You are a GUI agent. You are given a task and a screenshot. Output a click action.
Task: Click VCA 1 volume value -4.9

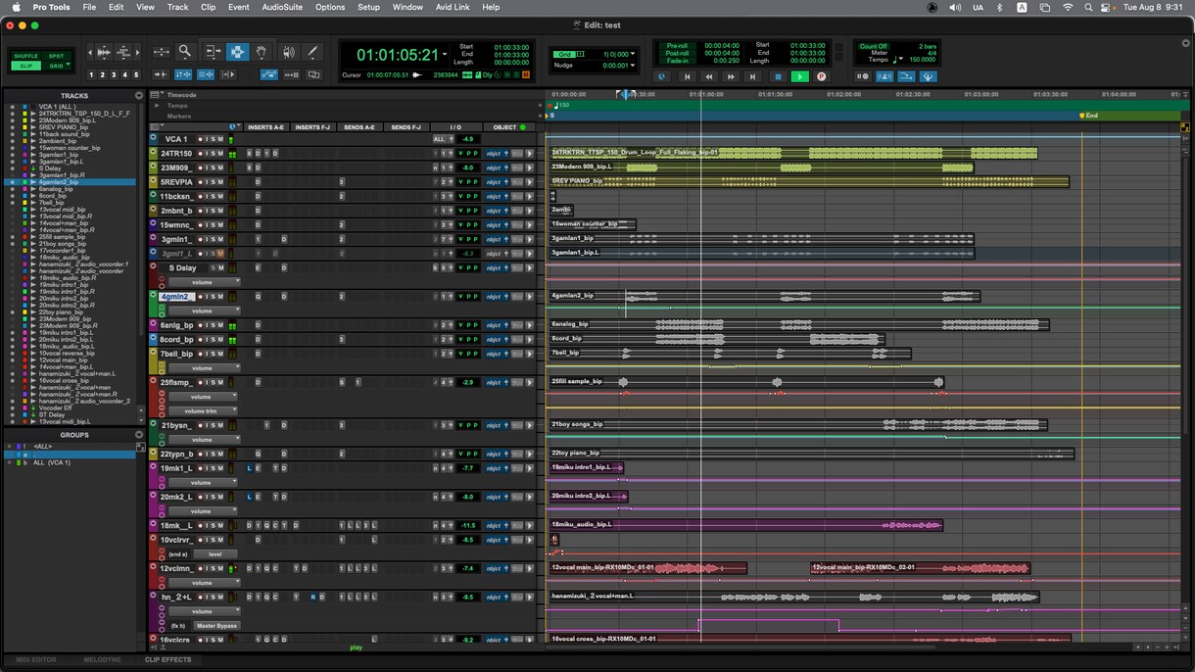(x=468, y=139)
